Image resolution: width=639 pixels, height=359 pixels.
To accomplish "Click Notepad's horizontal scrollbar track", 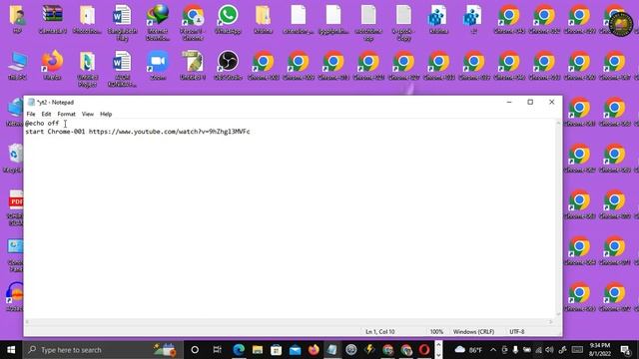I will coord(289,322).
